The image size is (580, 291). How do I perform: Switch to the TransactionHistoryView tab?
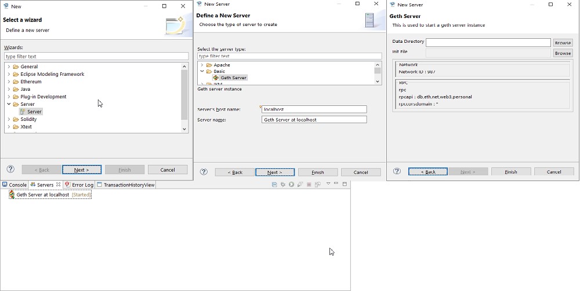(x=125, y=185)
